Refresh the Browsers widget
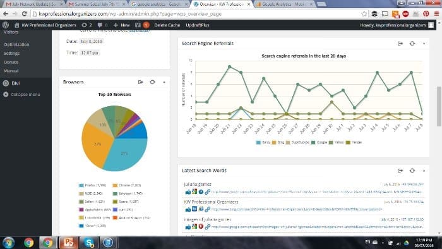 (x=153, y=82)
